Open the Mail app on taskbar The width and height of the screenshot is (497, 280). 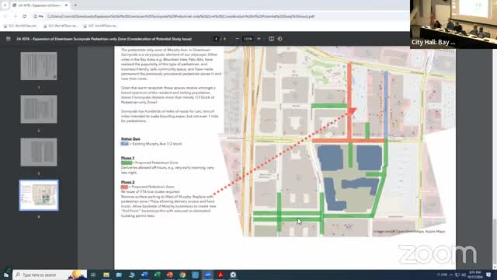(119, 275)
